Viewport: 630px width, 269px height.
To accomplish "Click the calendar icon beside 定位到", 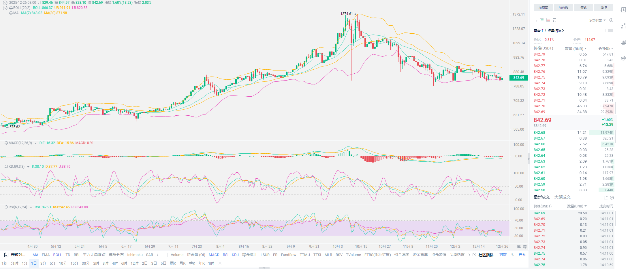I will 6,255.
